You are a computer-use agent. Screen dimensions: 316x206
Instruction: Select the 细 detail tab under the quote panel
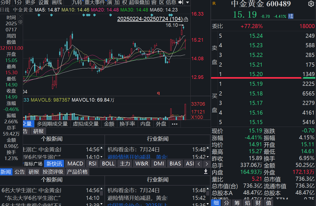(x=216, y=203)
